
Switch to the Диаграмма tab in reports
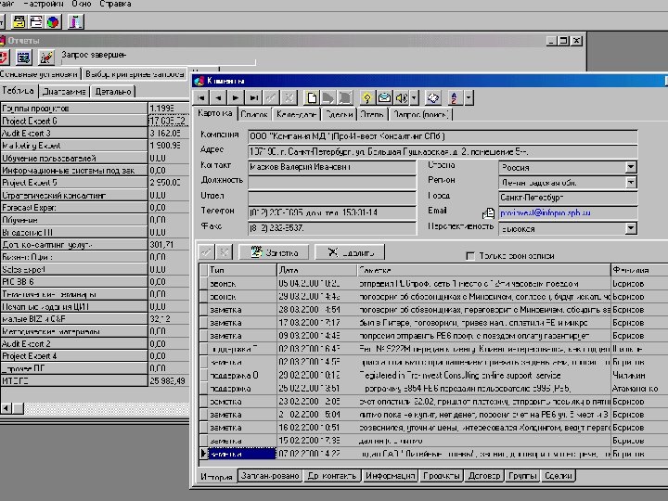point(63,91)
